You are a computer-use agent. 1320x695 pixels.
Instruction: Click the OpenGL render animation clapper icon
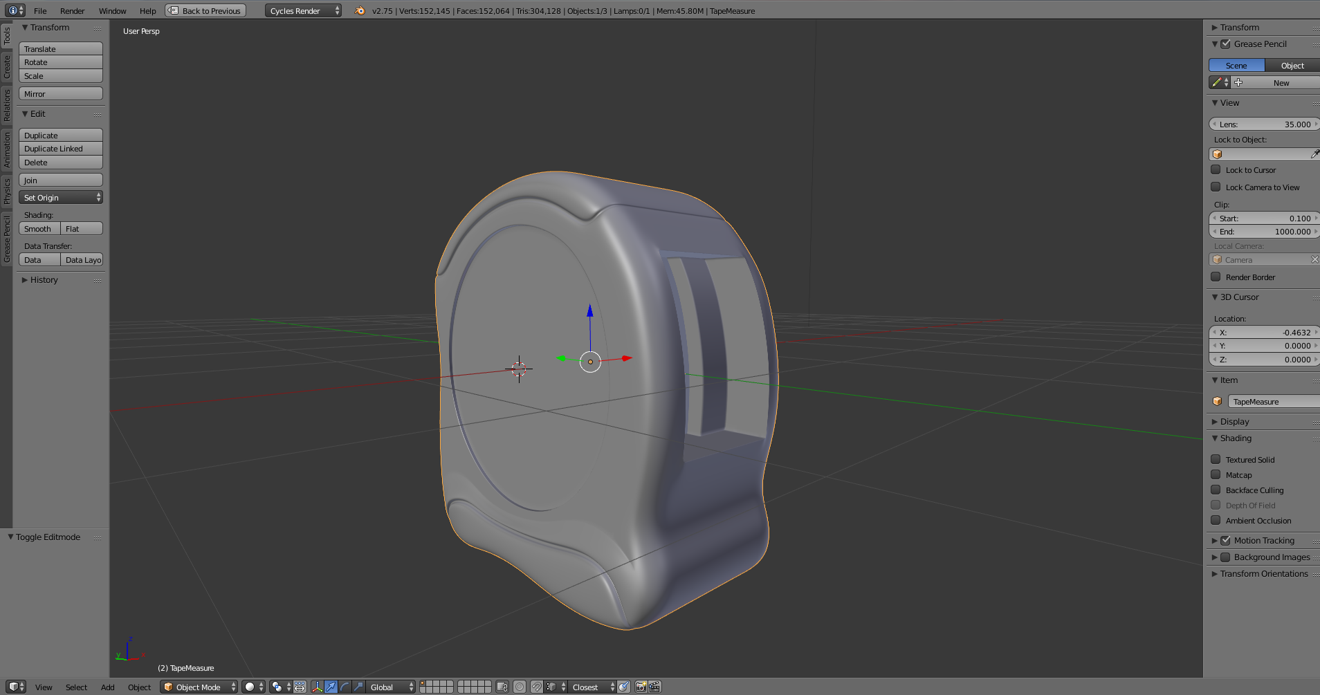point(655,687)
